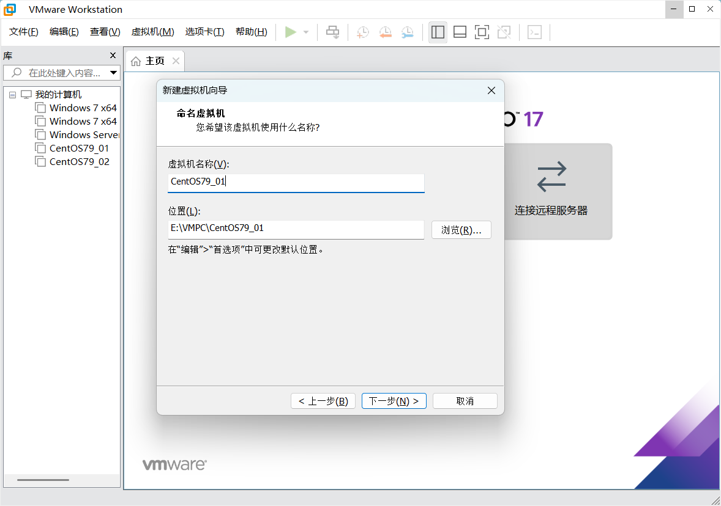The width and height of the screenshot is (721, 506).
Task: Open the library search filter dropdown
Action: tap(114, 73)
